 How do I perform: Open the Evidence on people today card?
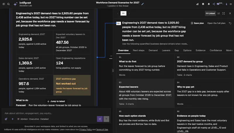pyautogui.click(x=203, y=120)
